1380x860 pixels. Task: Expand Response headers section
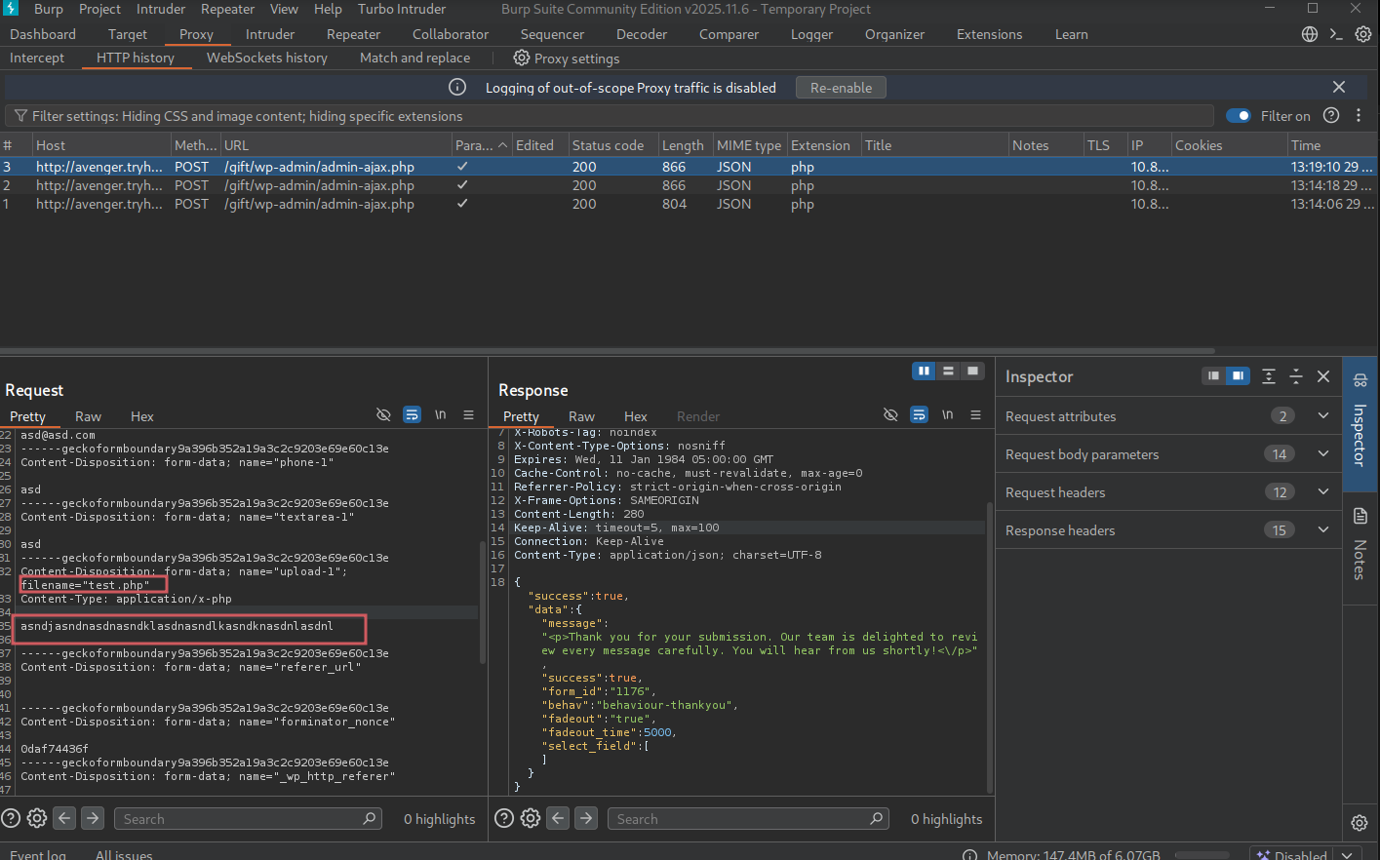pos(1322,530)
